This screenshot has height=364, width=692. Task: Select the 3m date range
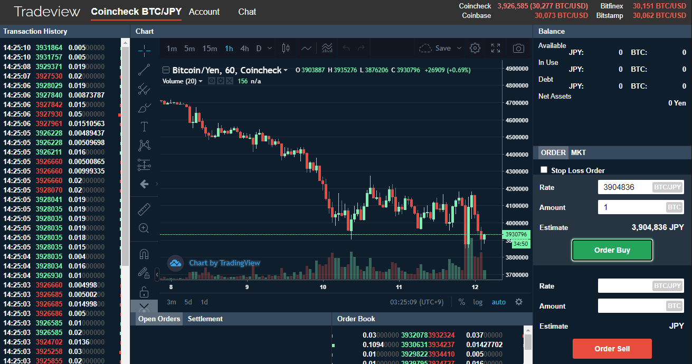(x=172, y=302)
